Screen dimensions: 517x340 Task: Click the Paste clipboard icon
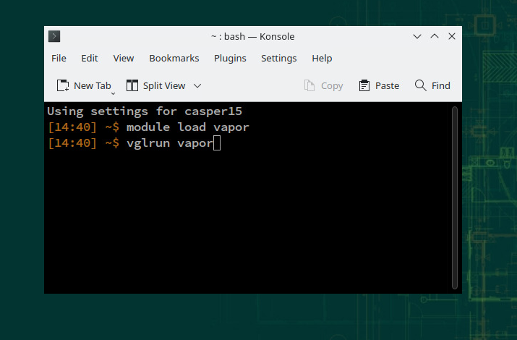364,85
